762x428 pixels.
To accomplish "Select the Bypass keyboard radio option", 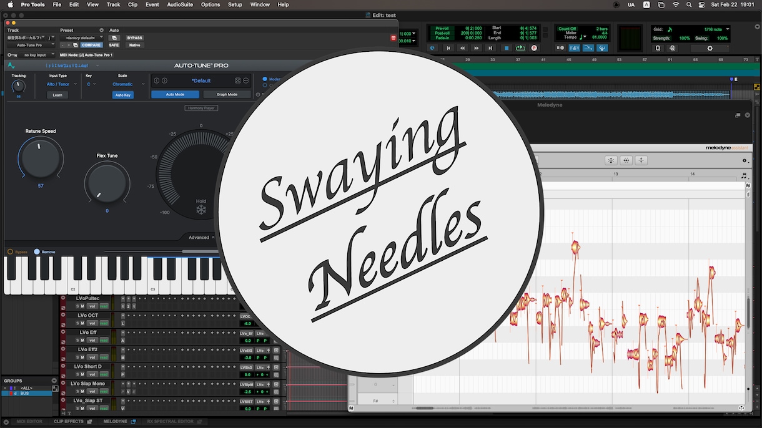I will click(x=10, y=251).
